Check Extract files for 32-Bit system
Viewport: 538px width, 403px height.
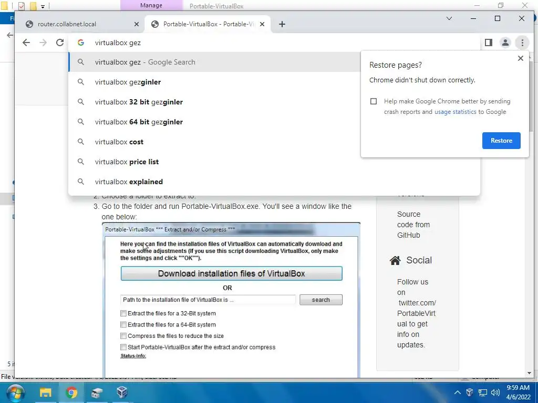tap(123, 313)
